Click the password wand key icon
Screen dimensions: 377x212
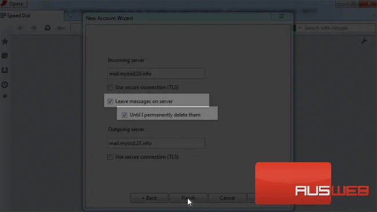coord(61,28)
